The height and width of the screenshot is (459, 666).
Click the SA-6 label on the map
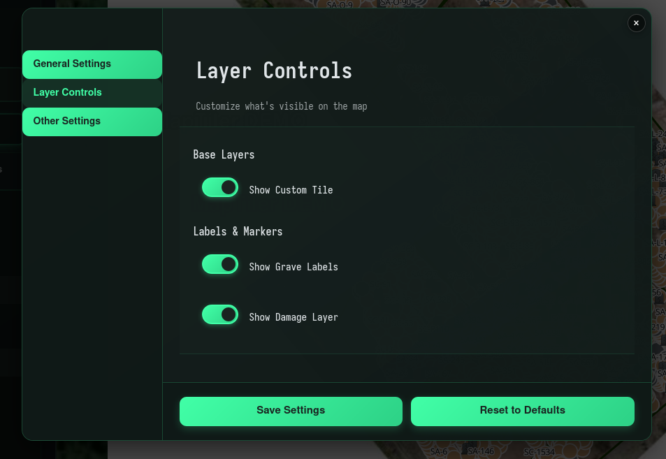[439, 451]
